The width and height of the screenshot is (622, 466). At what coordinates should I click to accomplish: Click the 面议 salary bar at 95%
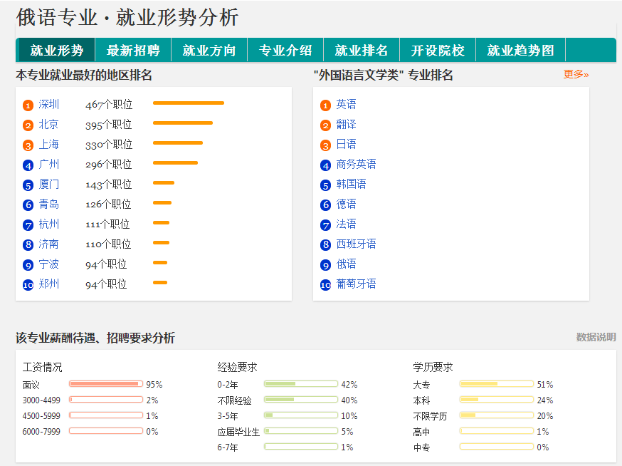(106, 384)
